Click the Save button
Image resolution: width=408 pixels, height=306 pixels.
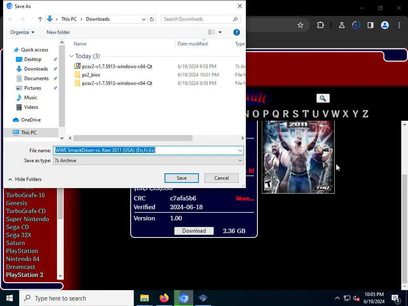tap(182, 178)
